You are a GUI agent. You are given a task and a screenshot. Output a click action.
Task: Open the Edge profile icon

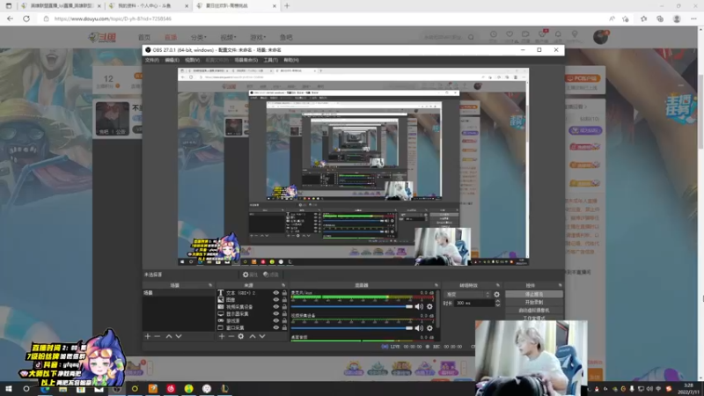coord(677,18)
